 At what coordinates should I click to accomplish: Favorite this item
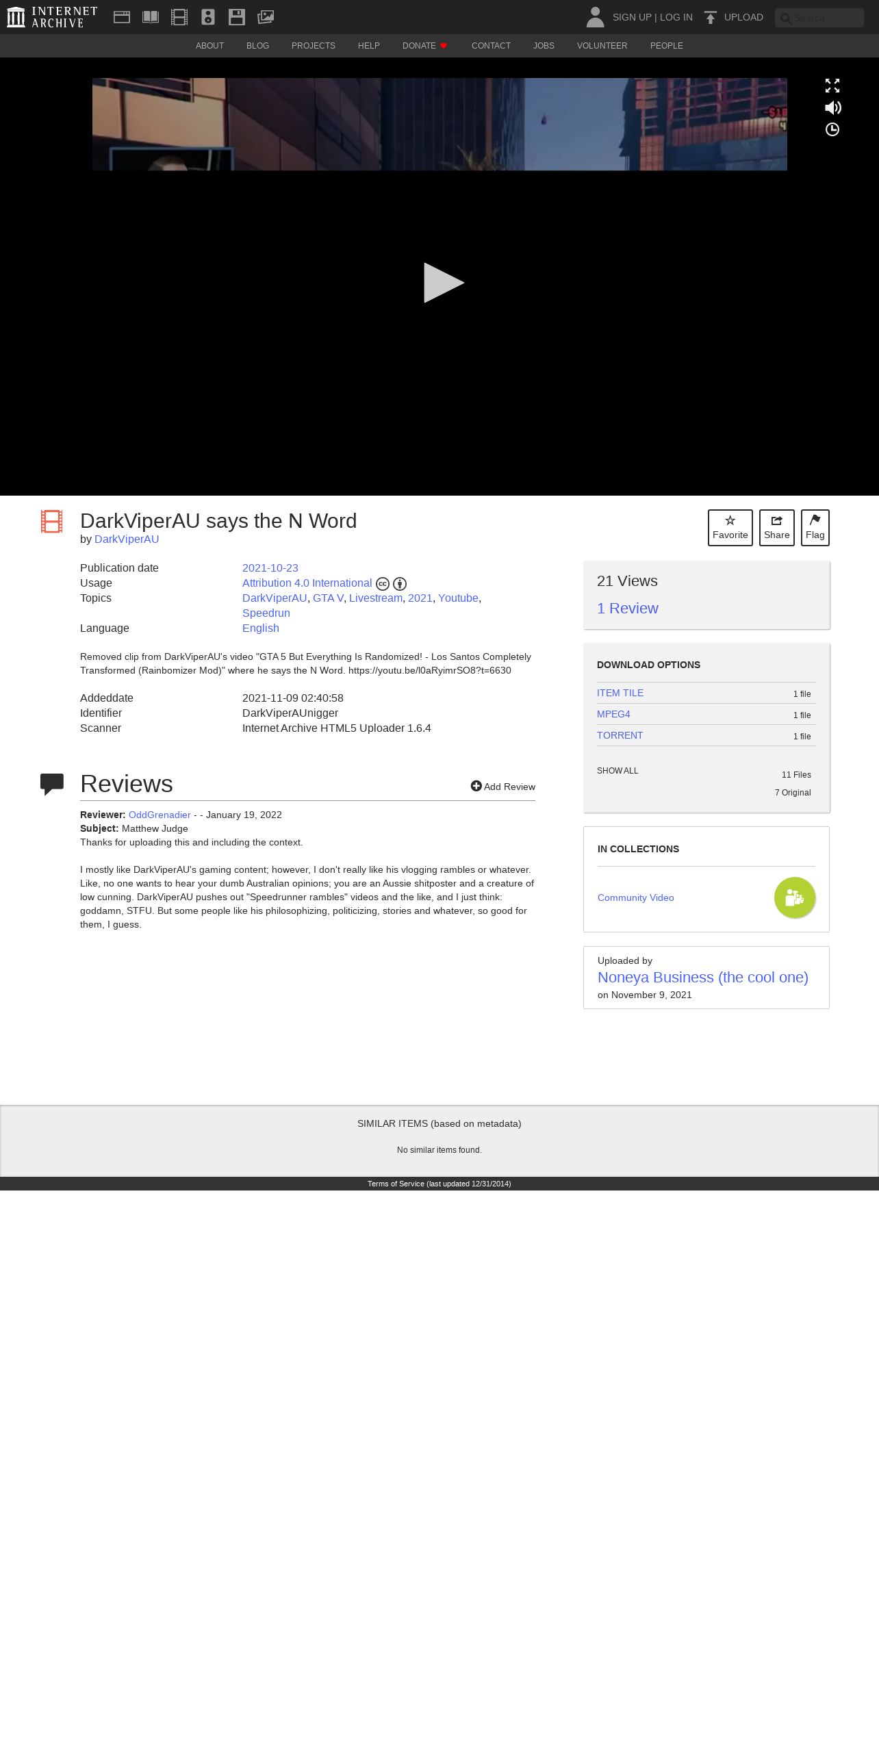pyautogui.click(x=730, y=528)
